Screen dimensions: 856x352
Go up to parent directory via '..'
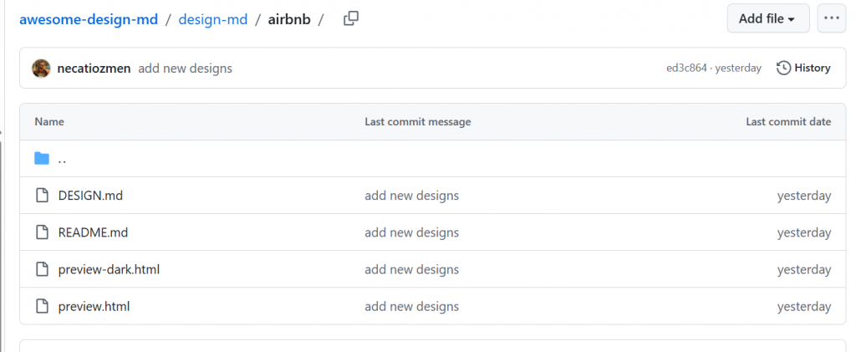pos(62,159)
